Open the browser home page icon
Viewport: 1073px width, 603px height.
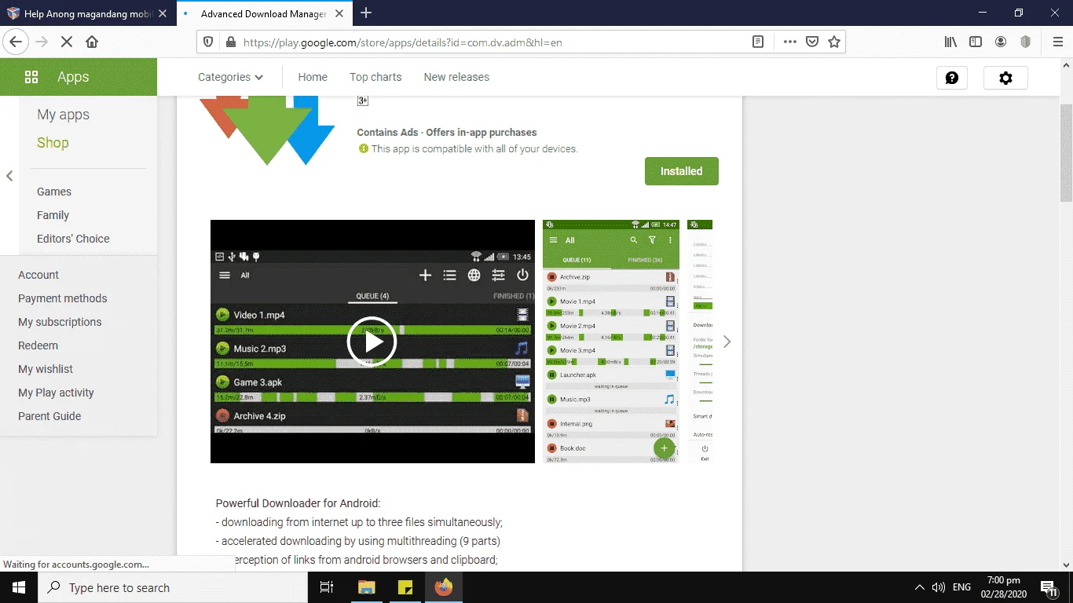[x=92, y=42]
